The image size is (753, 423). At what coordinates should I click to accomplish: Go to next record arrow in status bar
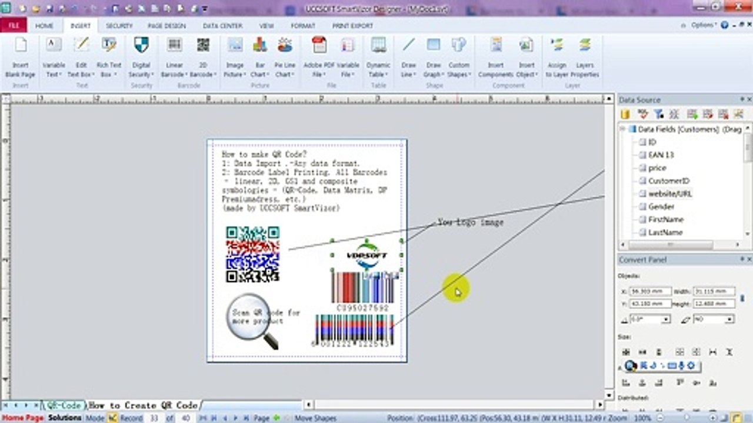pyautogui.click(x=236, y=418)
